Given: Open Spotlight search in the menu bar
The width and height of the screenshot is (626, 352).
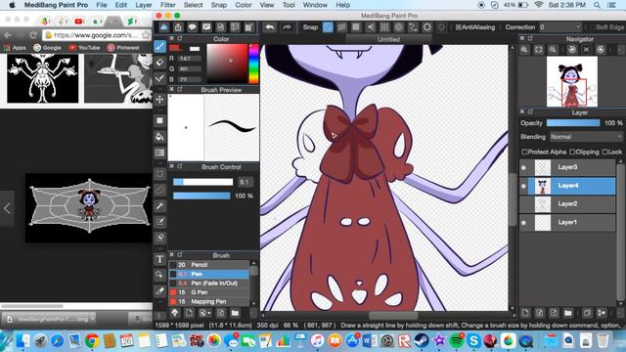Looking at the screenshot, I should tap(597, 5).
